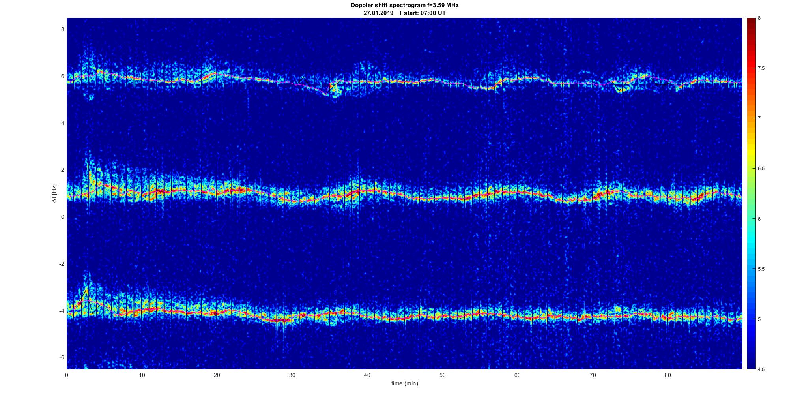Click the x-axis tick label '40'
Viewport: 789px width, 396px height.
[367, 375]
